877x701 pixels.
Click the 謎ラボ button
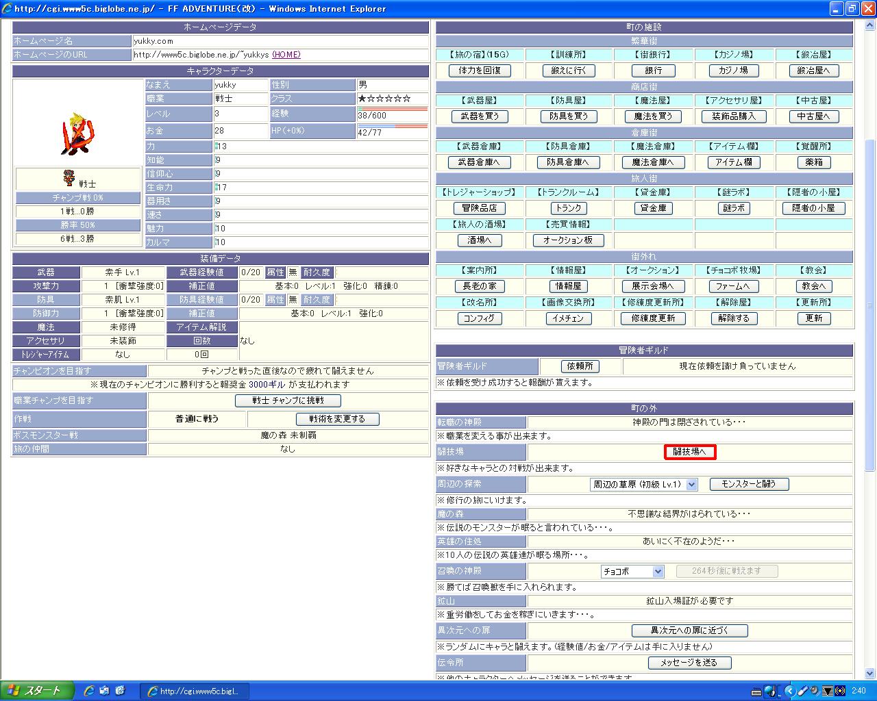coord(734,208)
